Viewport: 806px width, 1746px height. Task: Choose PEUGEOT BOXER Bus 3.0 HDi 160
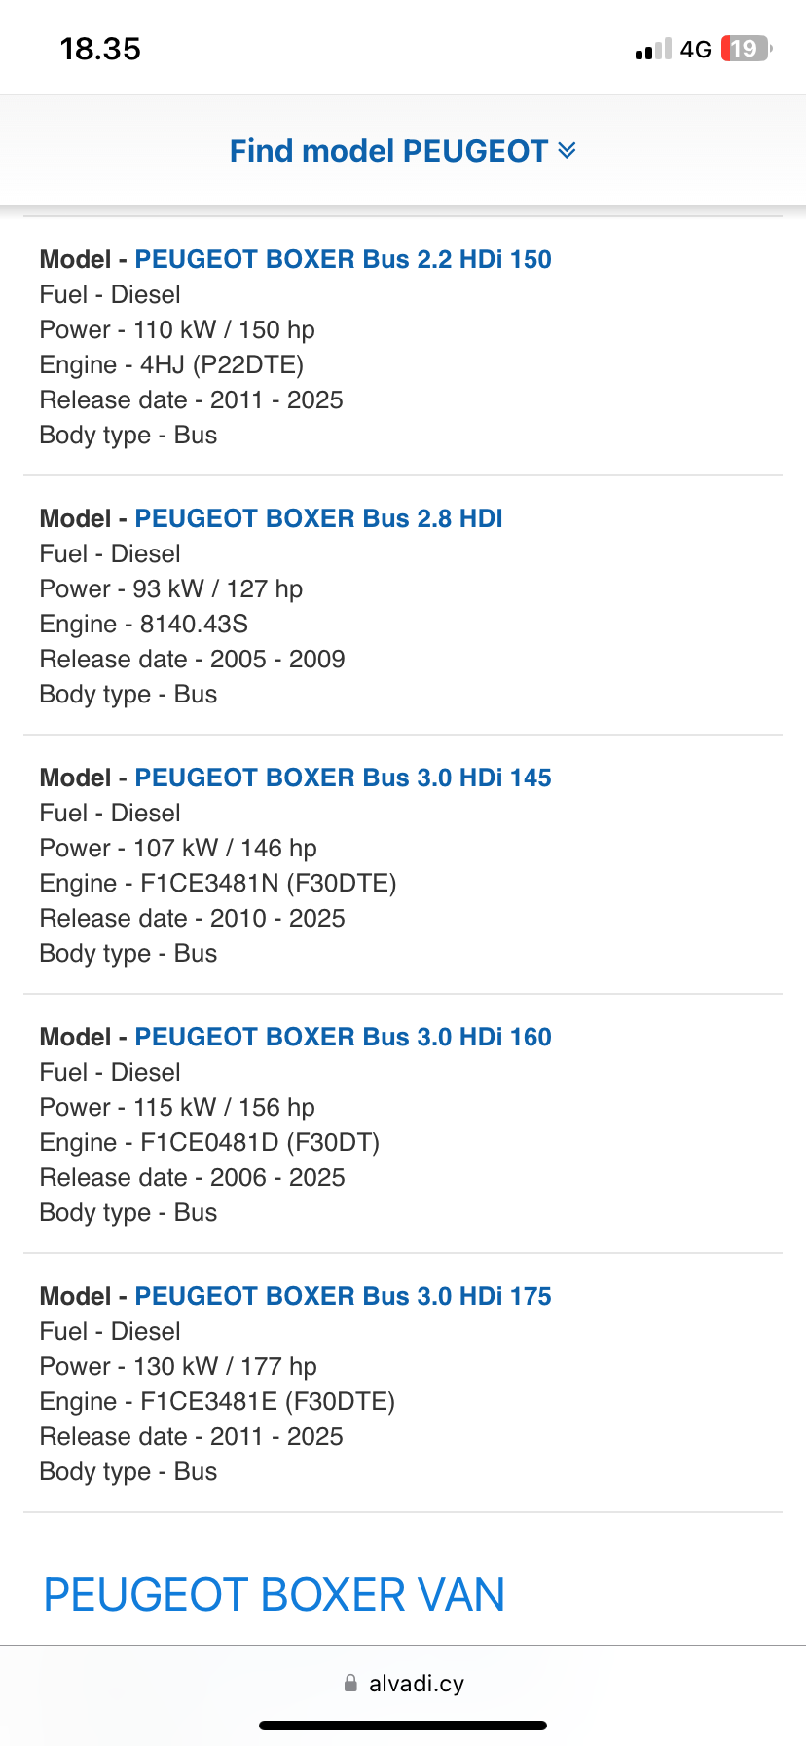pos(343,1037)
